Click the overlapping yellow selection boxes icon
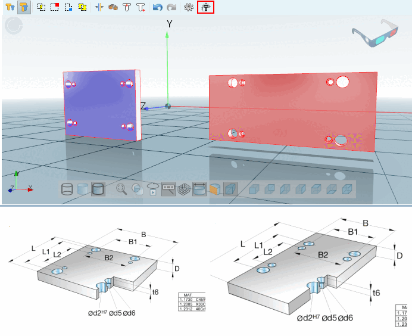This screenshot has height=336, width=412. point(83,7)
